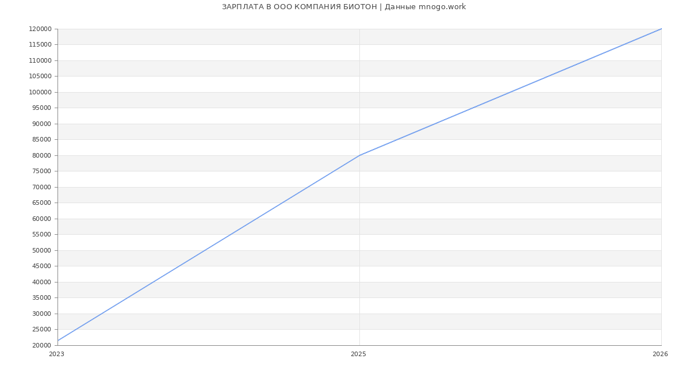Click the 65000 y-axis label
Viewport: 690px width, 374px height.
[x=41, y=203]
